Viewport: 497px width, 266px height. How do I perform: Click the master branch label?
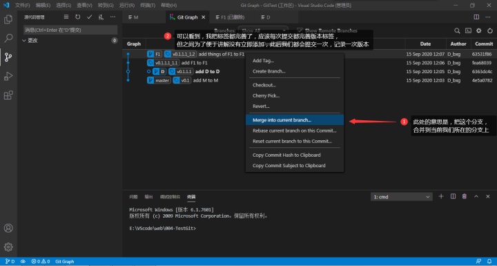pos(159,80)
